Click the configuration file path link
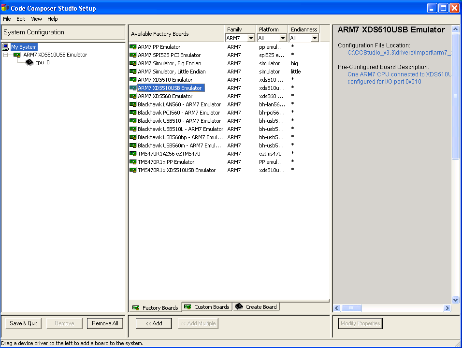This screenshot has width=462, height=348. coord(399,53)
